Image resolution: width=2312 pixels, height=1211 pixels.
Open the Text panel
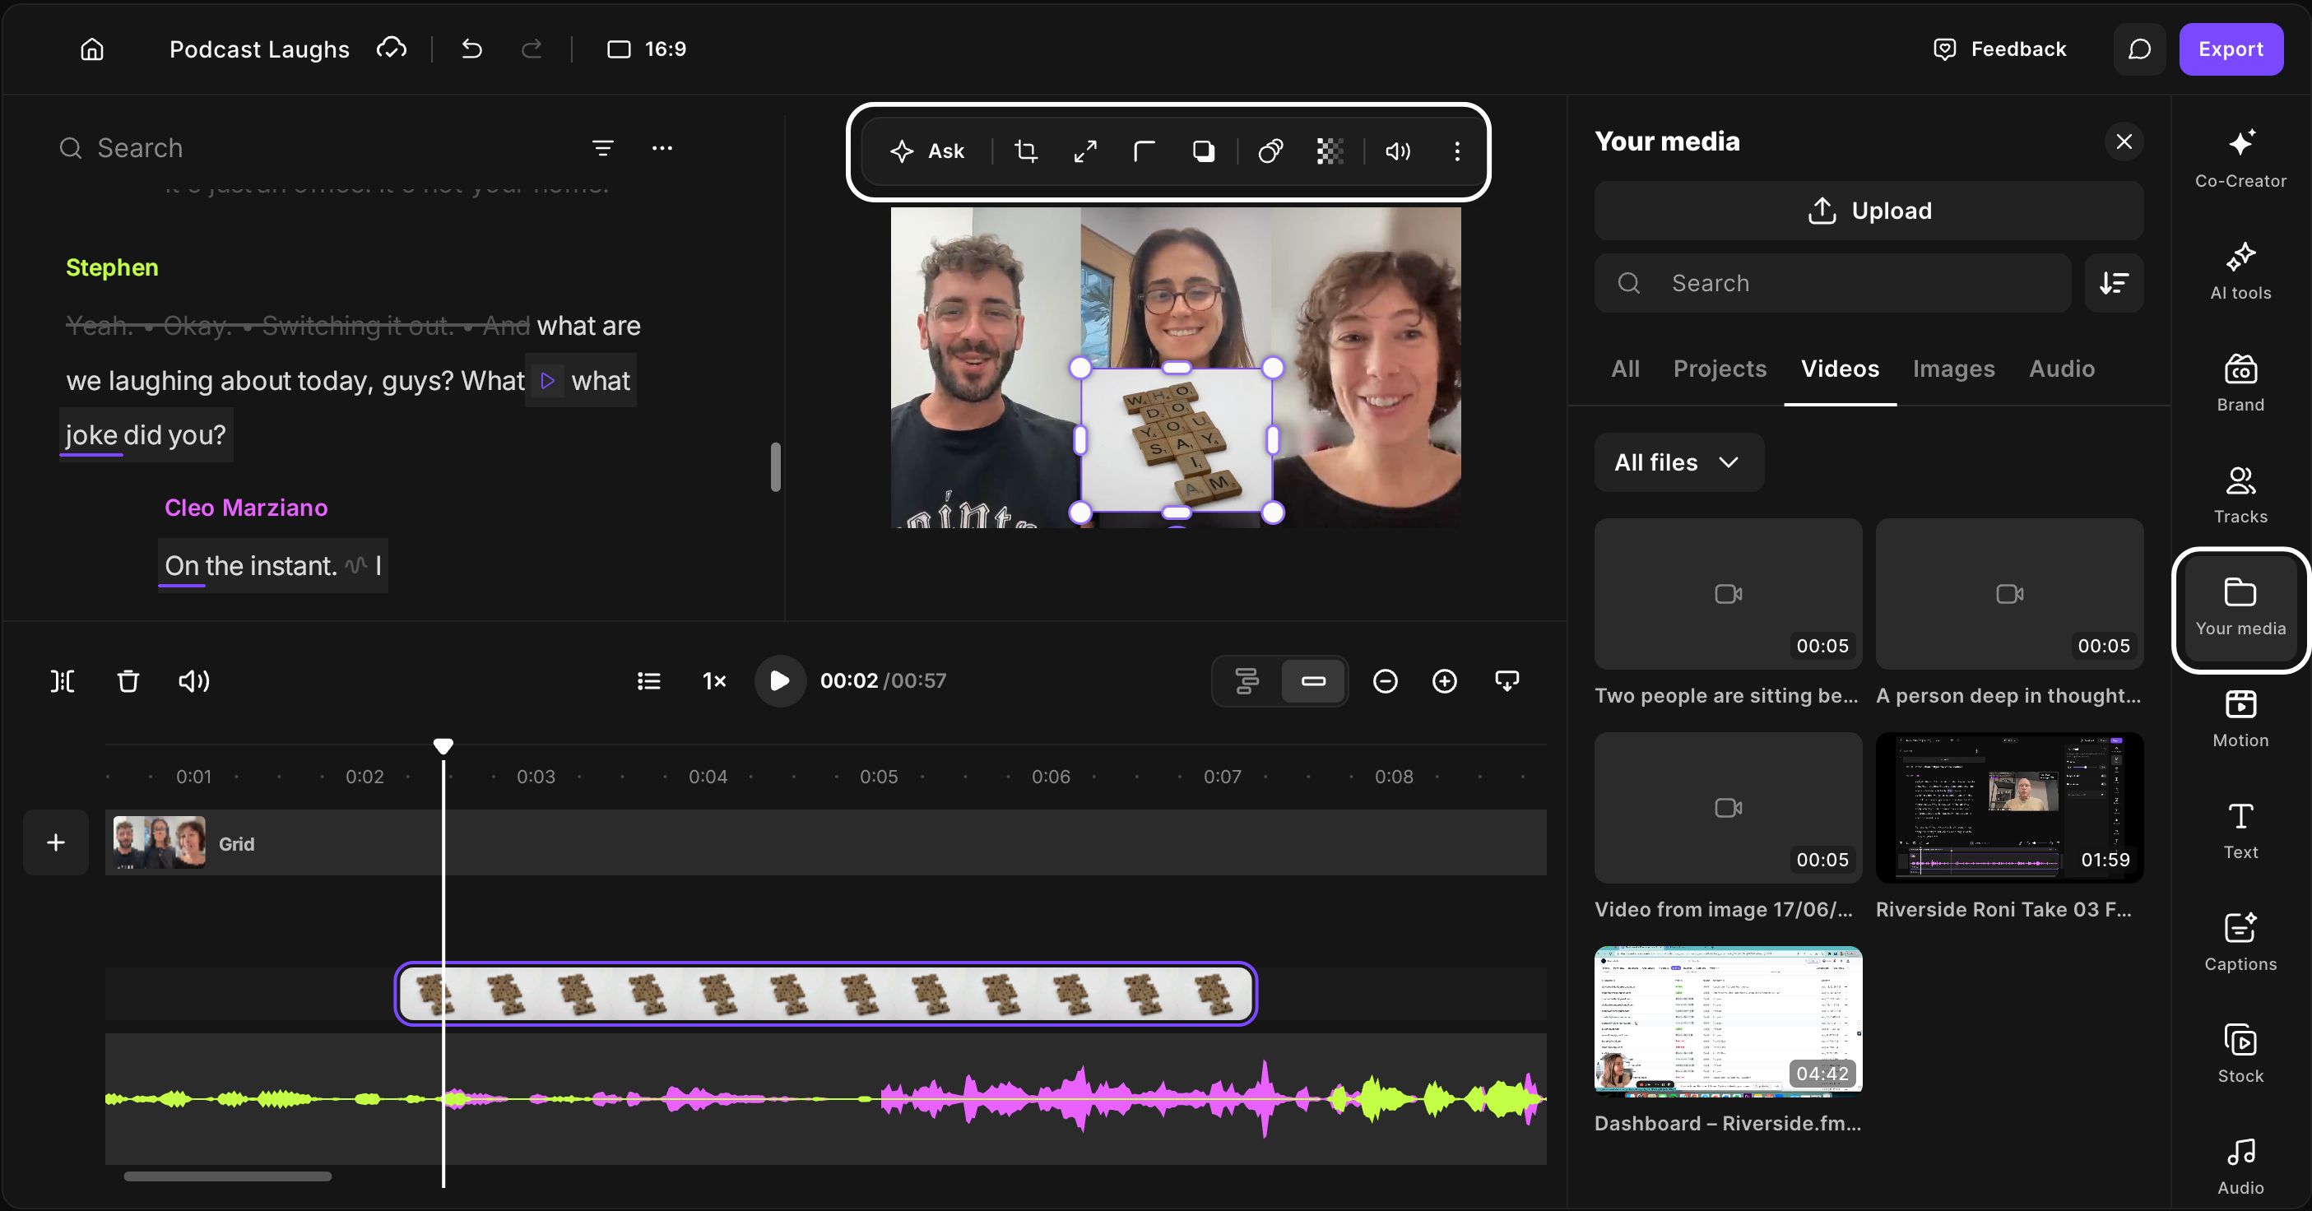coord(2240,830)
